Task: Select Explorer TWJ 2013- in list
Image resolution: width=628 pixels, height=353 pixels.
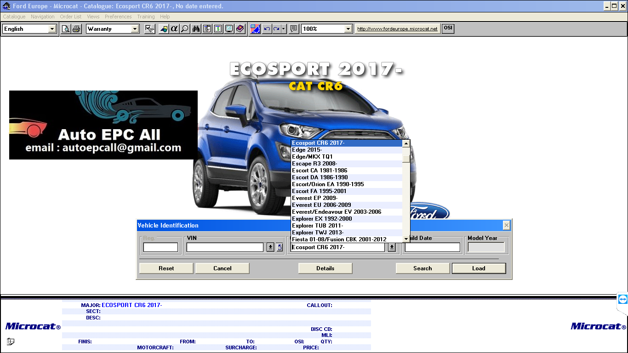Action: pyautogui.click(x=347, y=233)
